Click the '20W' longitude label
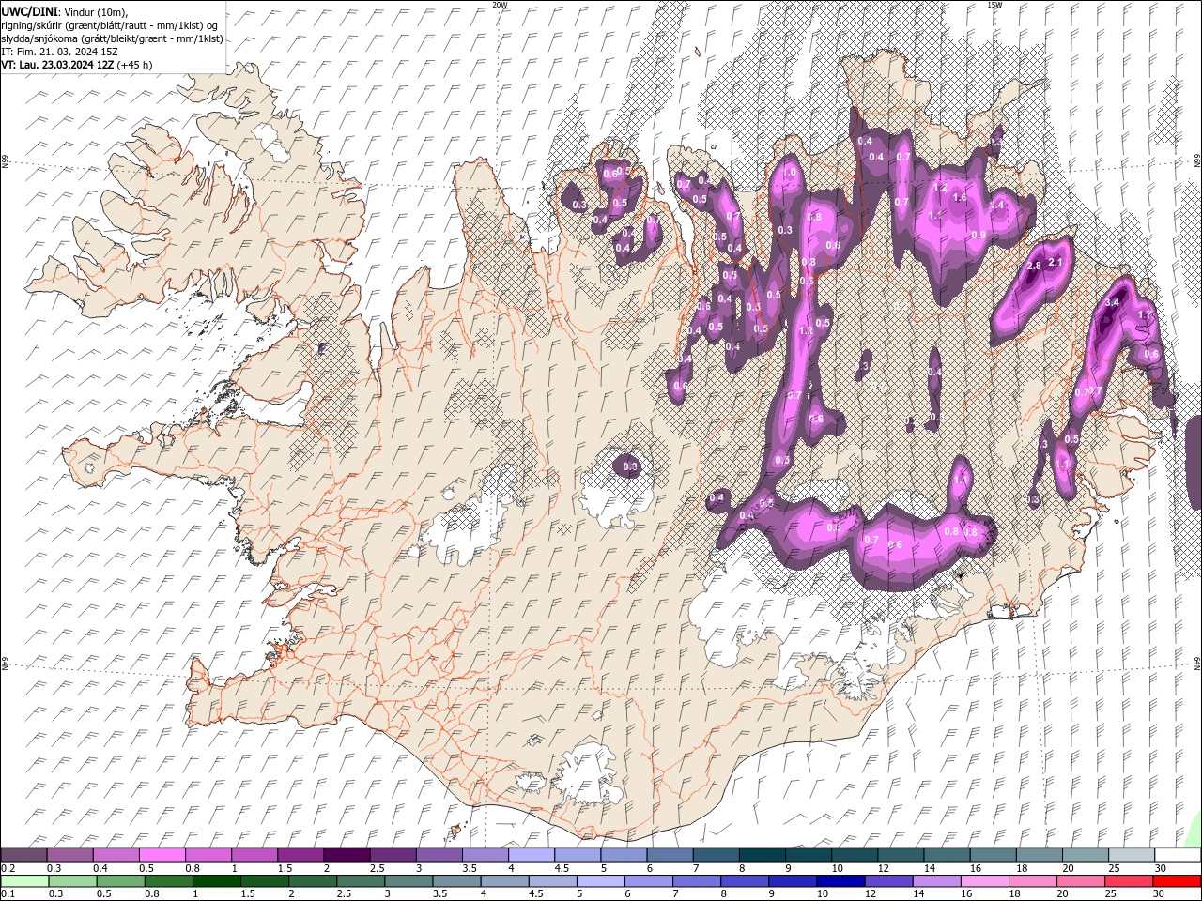The height and width of the screenshot is (901, 1202). (500, 5)
